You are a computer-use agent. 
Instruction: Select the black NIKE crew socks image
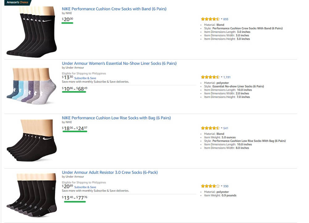point(32,32)
